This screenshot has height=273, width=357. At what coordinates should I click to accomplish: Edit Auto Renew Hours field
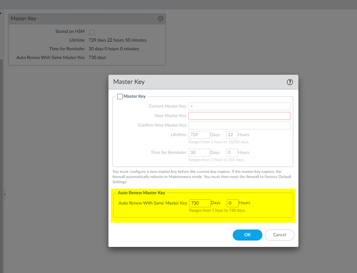[232, 203]
